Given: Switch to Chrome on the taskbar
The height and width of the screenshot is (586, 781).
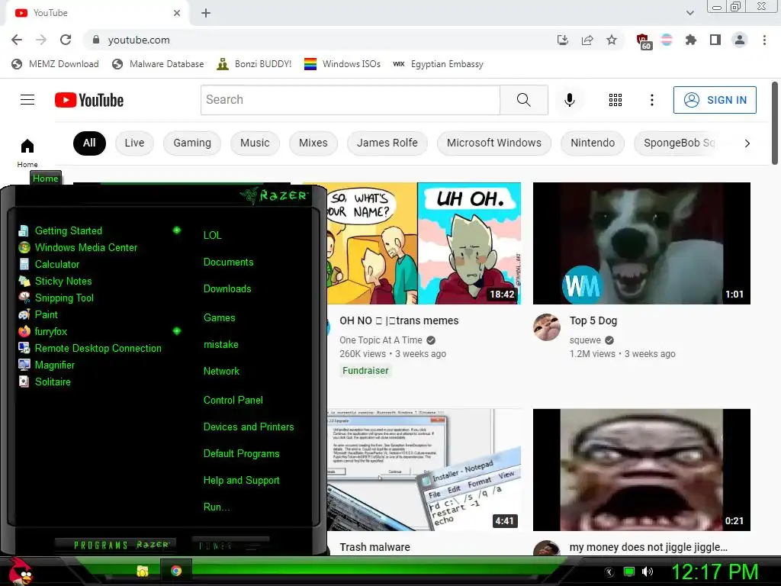Looking at the screenshot, I should pyautogui.click(x=176, y=571).
